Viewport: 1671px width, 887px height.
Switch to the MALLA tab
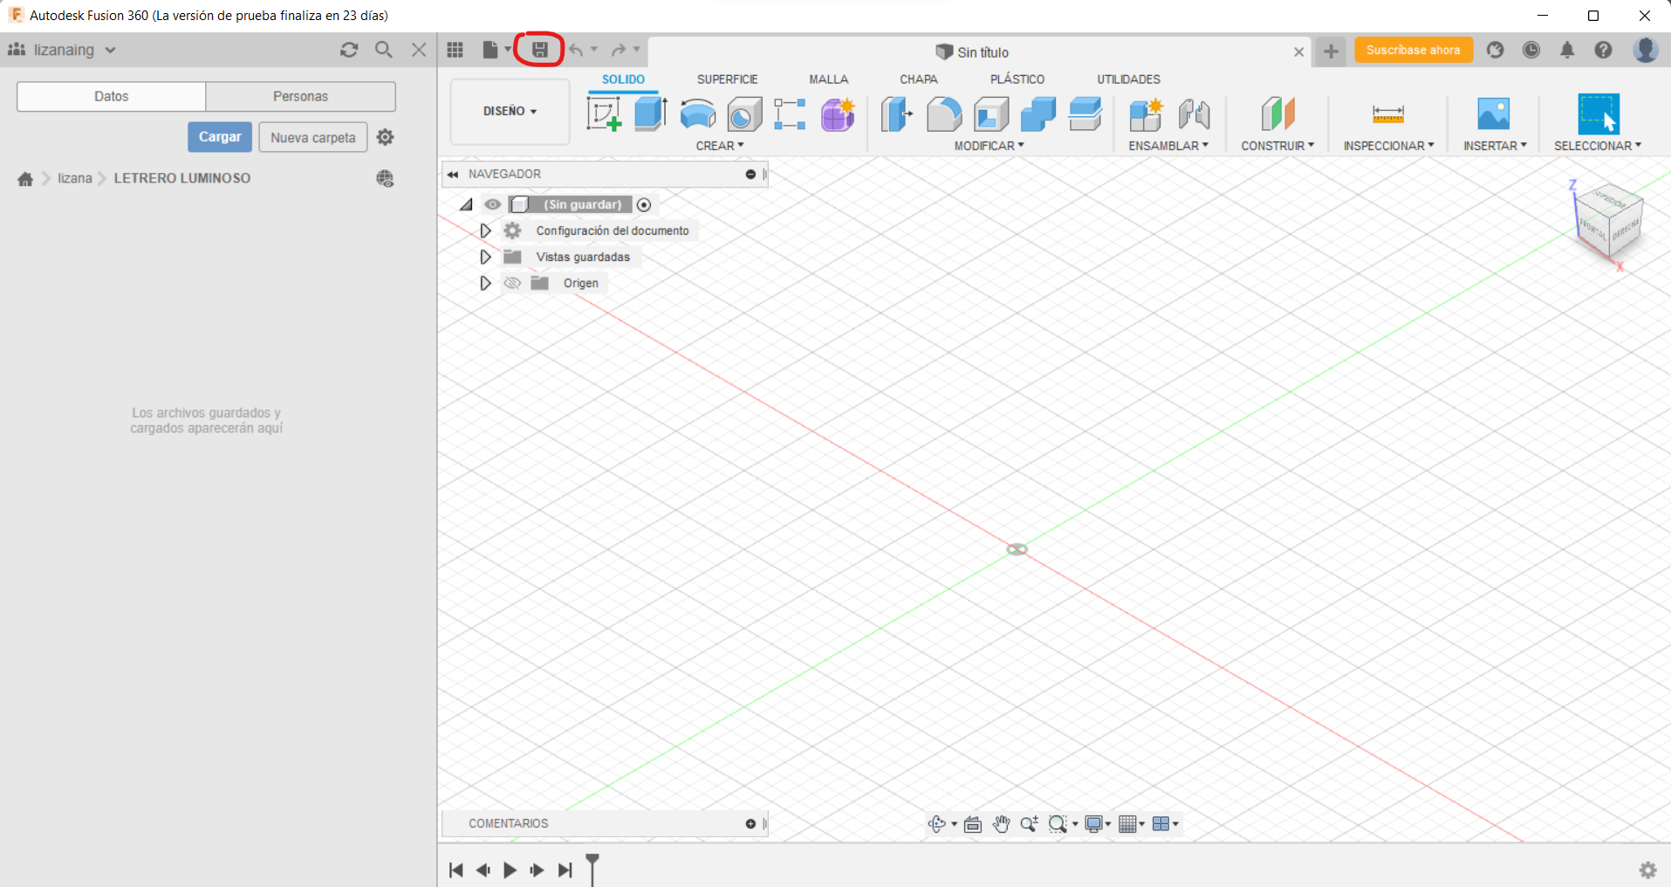829,79
